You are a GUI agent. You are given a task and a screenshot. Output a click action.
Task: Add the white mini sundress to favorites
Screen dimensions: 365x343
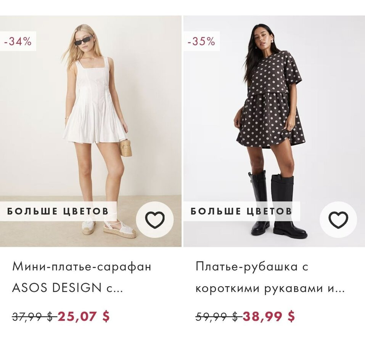click(x=155, y=220)
